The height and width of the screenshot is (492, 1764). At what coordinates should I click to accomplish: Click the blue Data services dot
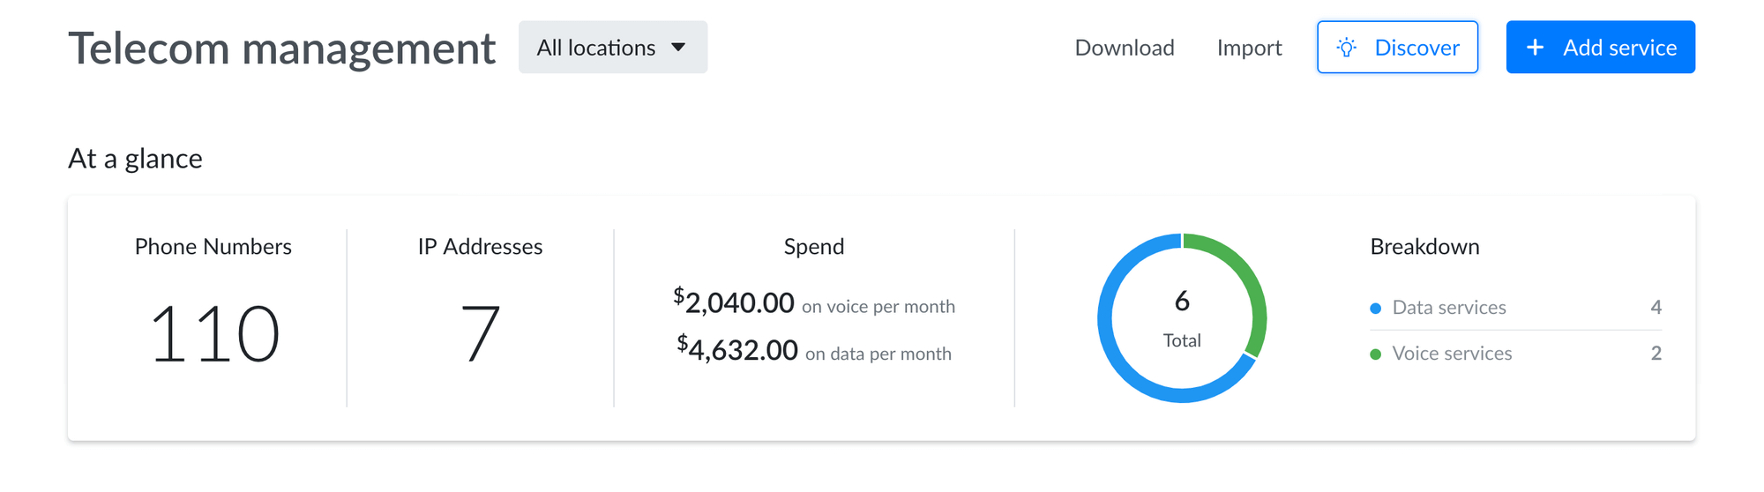[1375, 308]
